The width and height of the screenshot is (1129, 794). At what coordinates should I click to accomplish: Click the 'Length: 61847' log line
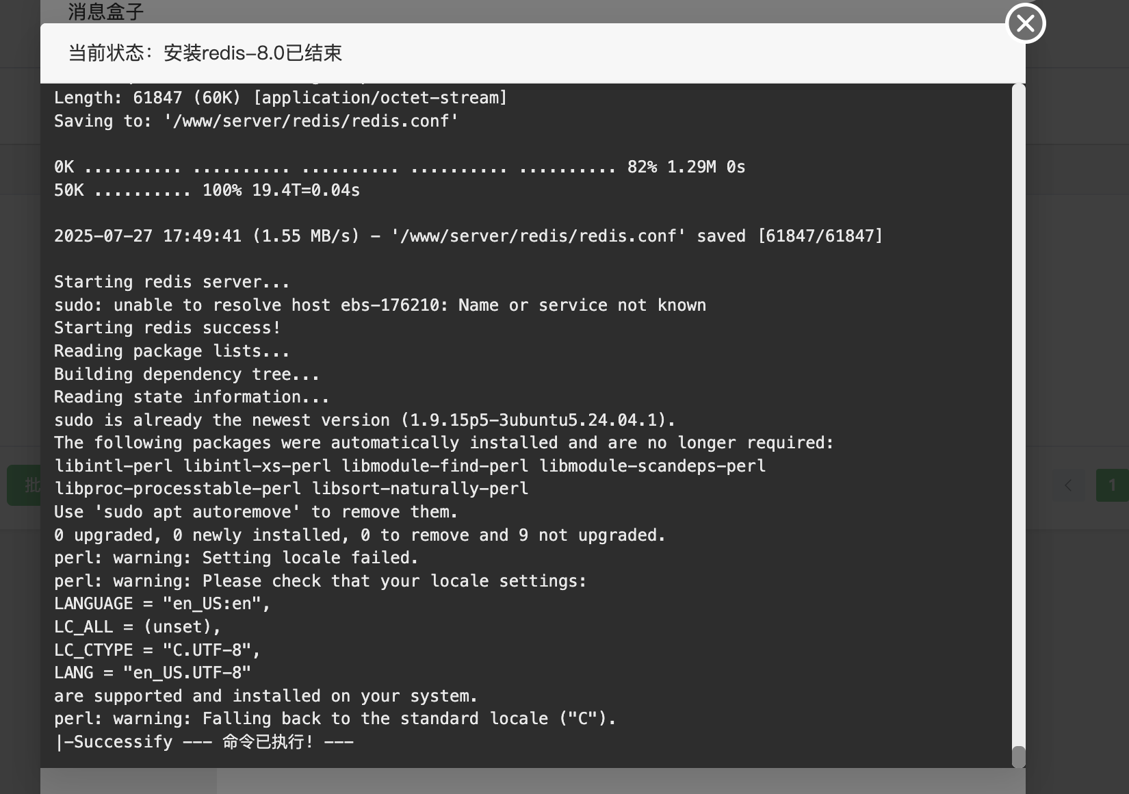click(x=281, y=98)
